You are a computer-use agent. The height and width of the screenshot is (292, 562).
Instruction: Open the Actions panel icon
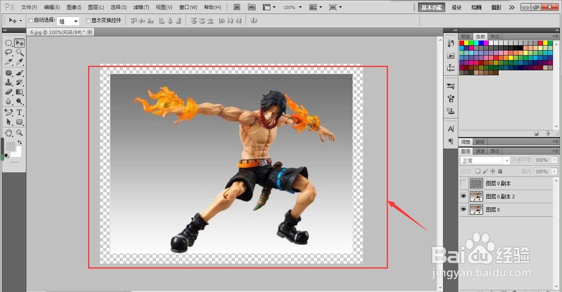451,56
